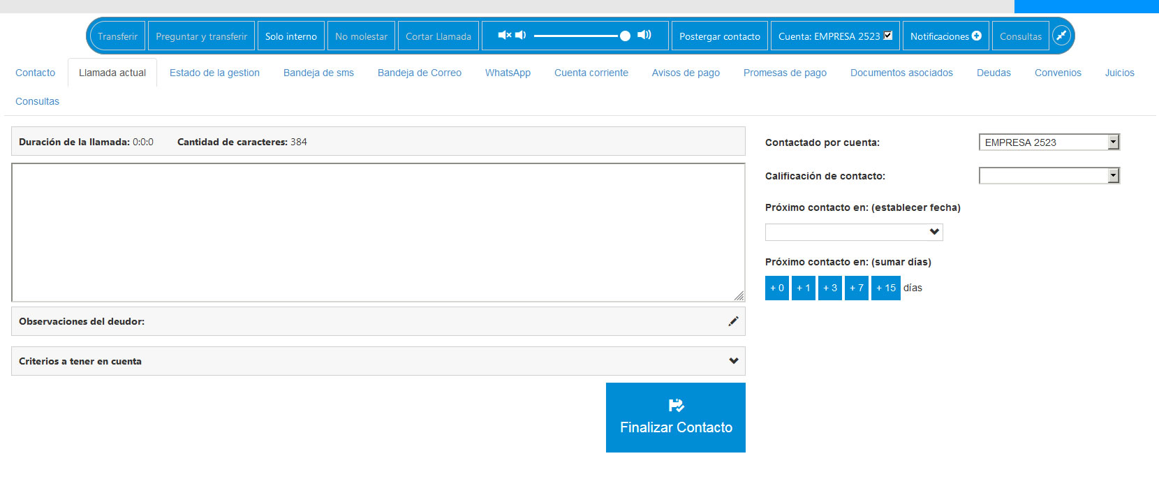Switch to the Convenios tab
1159x500 pixels.
coord(1058,73)
